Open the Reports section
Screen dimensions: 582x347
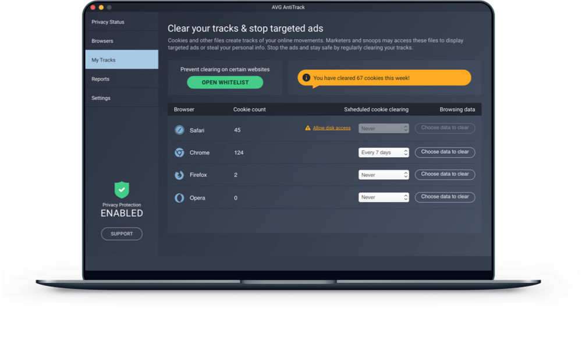point(122,79)
